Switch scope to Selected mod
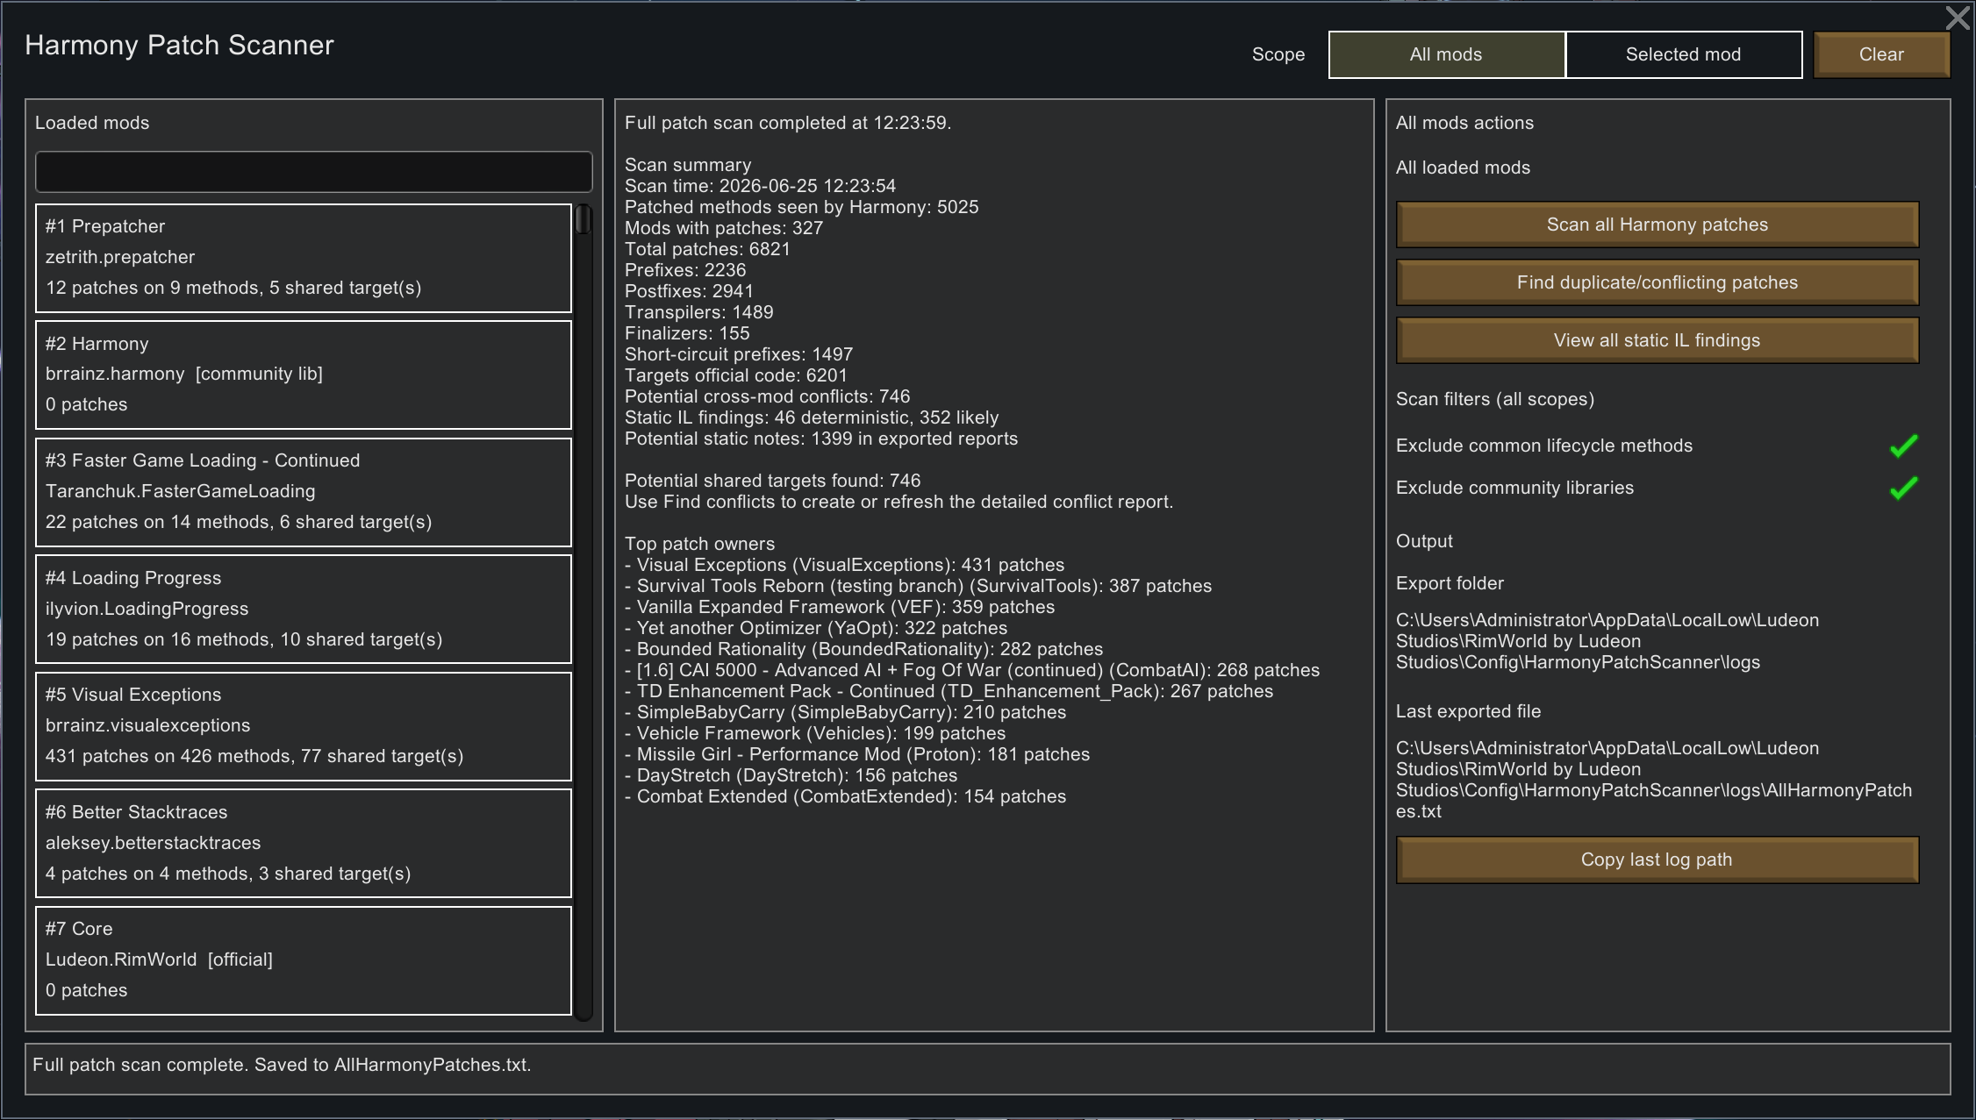Viewport: 1976px width, 1120px height. (x=1683, y=54)
